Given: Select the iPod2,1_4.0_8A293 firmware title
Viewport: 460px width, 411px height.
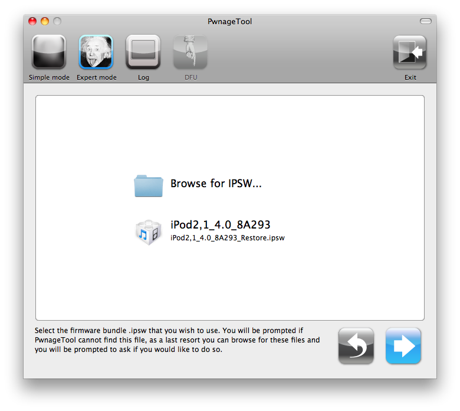Looking at the screenshot, I should 220,224.
